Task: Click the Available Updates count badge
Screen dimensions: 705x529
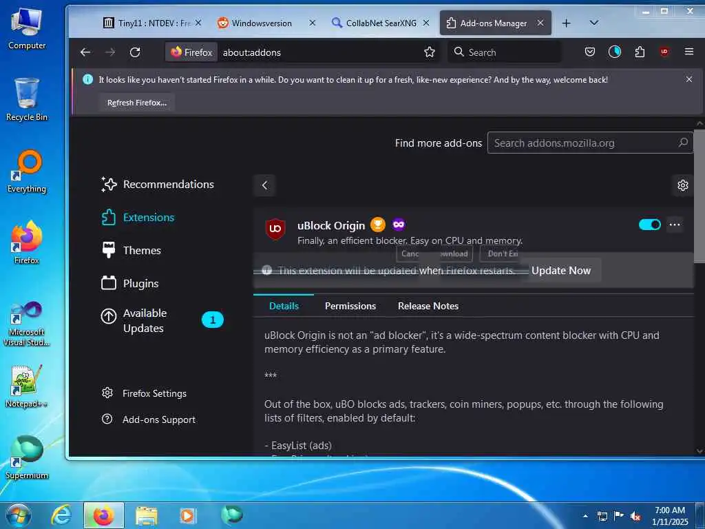Action: tap(213, 320)
